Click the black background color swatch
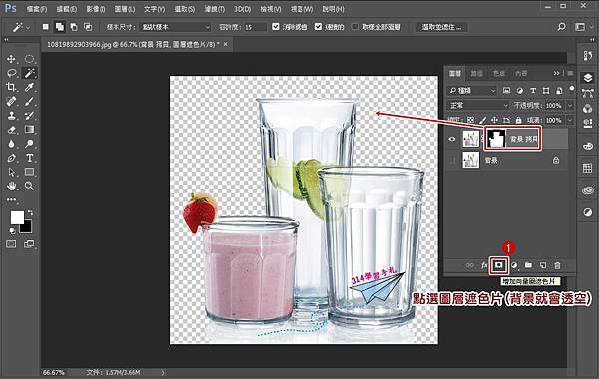The image size is (599, 379). (26, 227)
